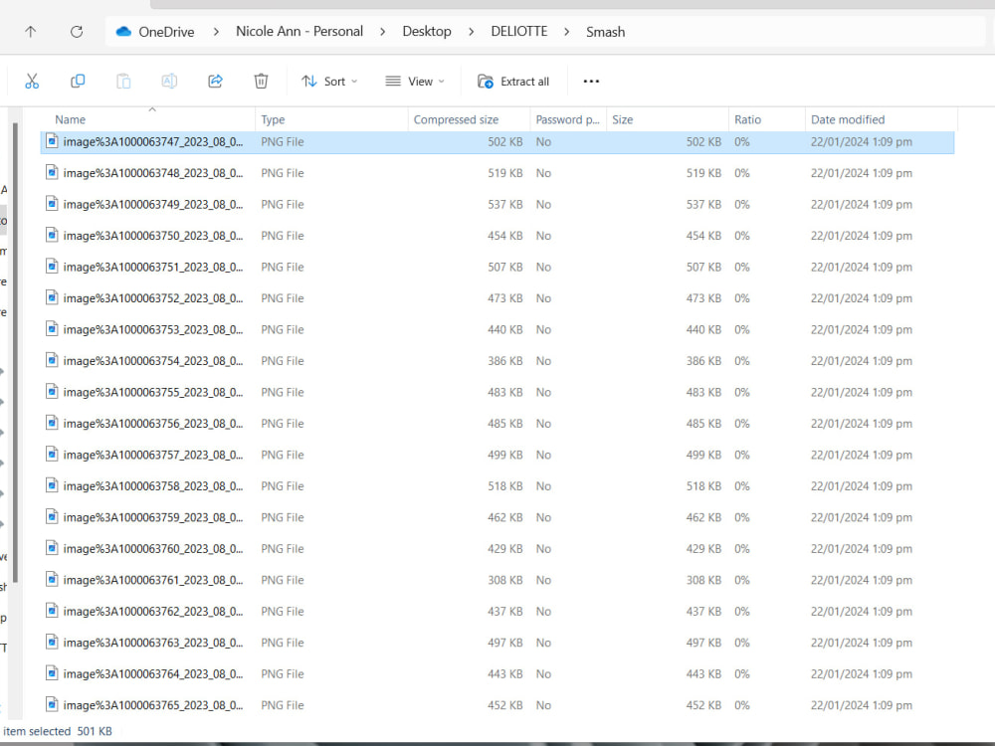The image size is (995, 746).
Task: Expand chevron after DELOITTE in breadcrumb
Action: coord(567,32)
